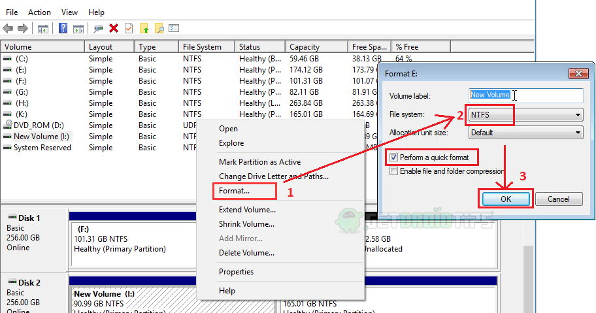Click the show/hide console tree icon
This screenshot has width=596, height=313.
click(43, 29)
